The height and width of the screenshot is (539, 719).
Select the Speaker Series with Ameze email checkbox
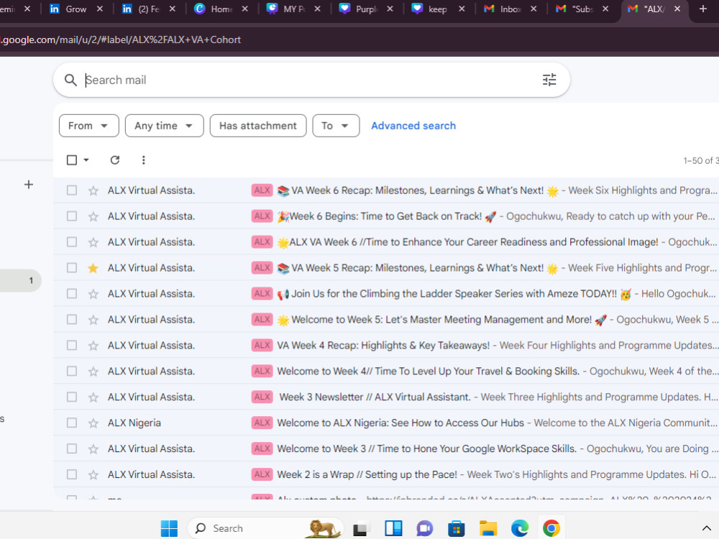coord(71,293)
